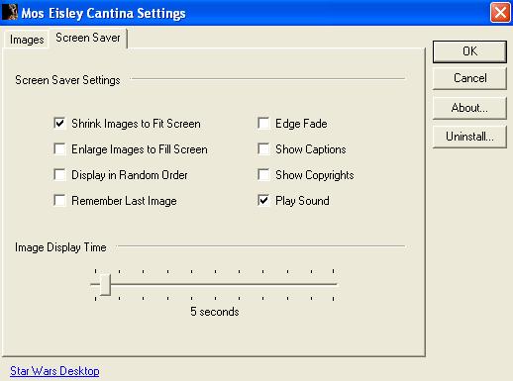Viewport: 513px width, 381px height.
Task: Click the middle of the display time slider track
Action: 215,284
